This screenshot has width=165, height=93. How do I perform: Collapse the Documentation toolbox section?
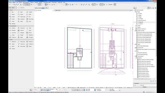9,26
